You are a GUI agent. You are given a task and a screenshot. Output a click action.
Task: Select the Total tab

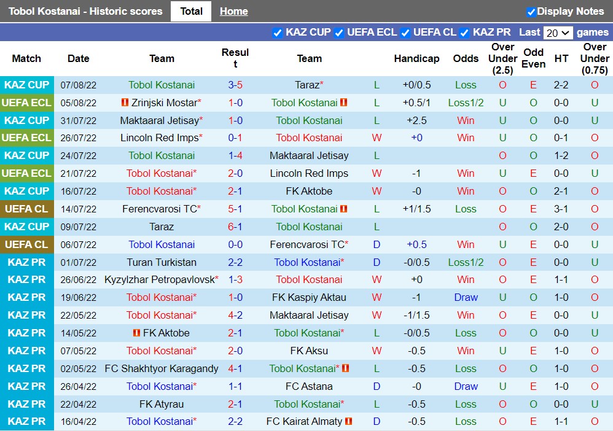(191, 11)
